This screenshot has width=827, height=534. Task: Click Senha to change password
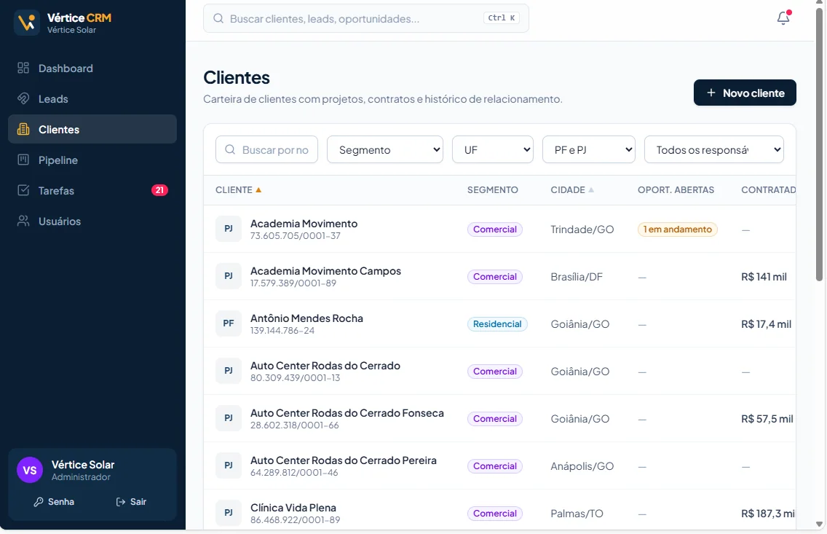(x=54, y=502)
